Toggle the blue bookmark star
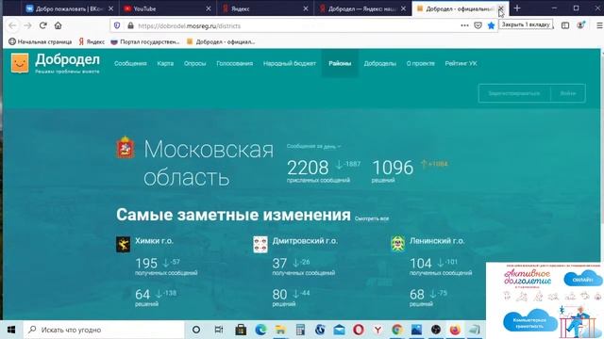Image resolution: width=604 pixels, height=339 pixels. (x=491, y=25)
